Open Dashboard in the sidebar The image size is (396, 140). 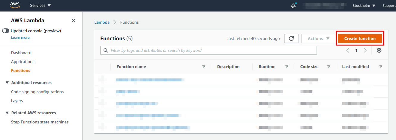[21, 53]
